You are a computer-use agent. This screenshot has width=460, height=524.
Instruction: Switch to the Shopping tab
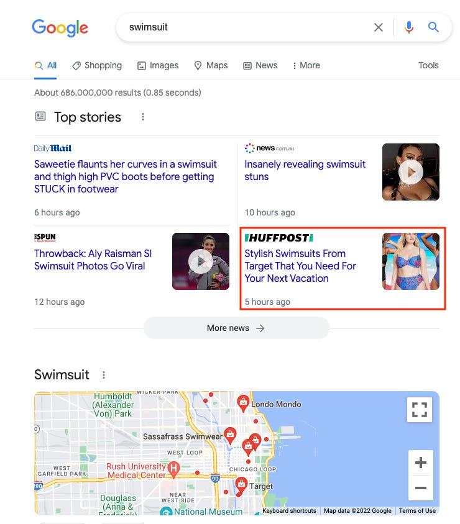tap(97, 65)
